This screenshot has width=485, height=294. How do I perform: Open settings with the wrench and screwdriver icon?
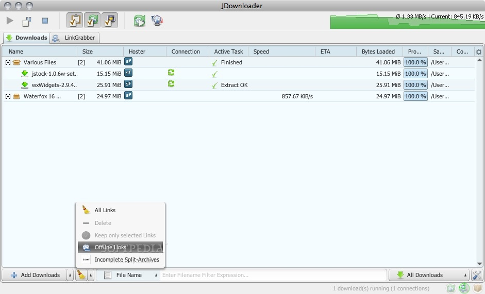point(477,275)
